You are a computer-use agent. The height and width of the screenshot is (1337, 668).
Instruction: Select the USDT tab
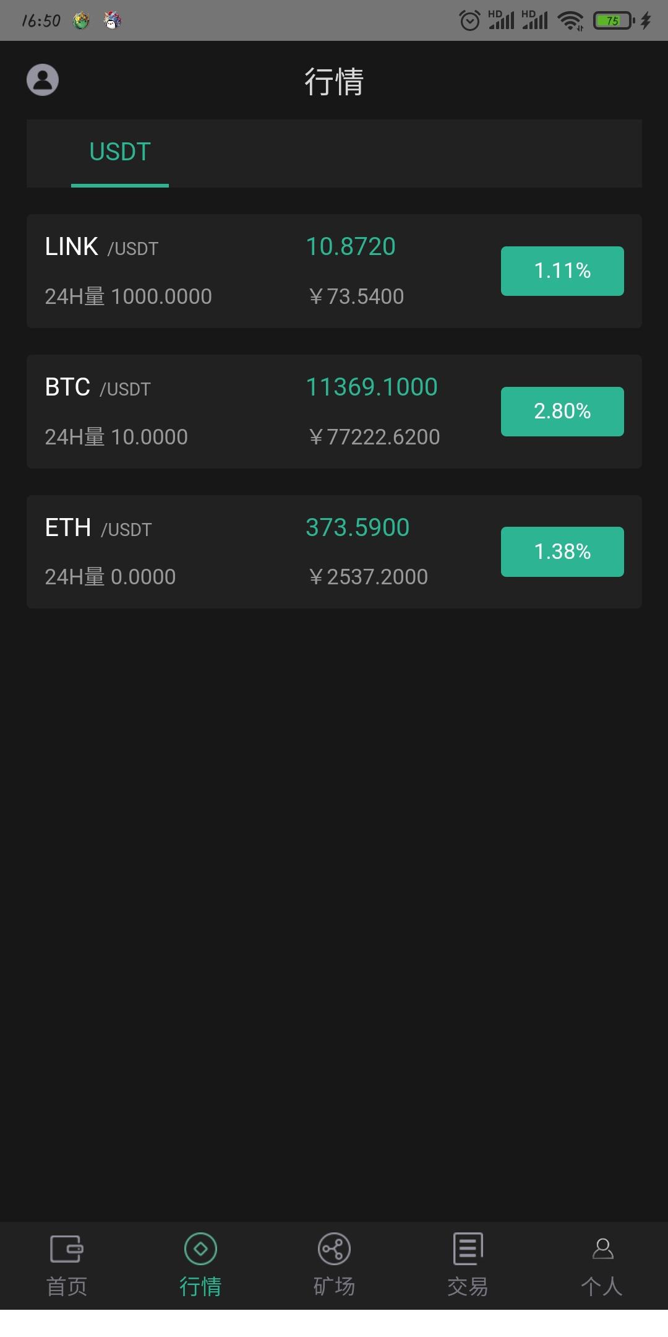[x=120, y=152]
